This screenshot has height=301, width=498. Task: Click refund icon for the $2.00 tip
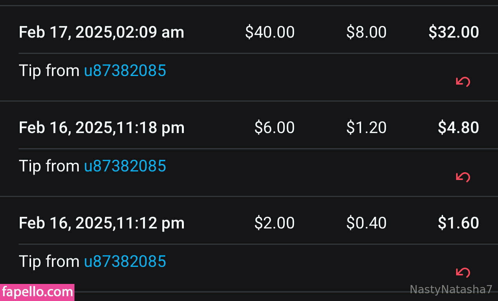click(x=463, y=272)
